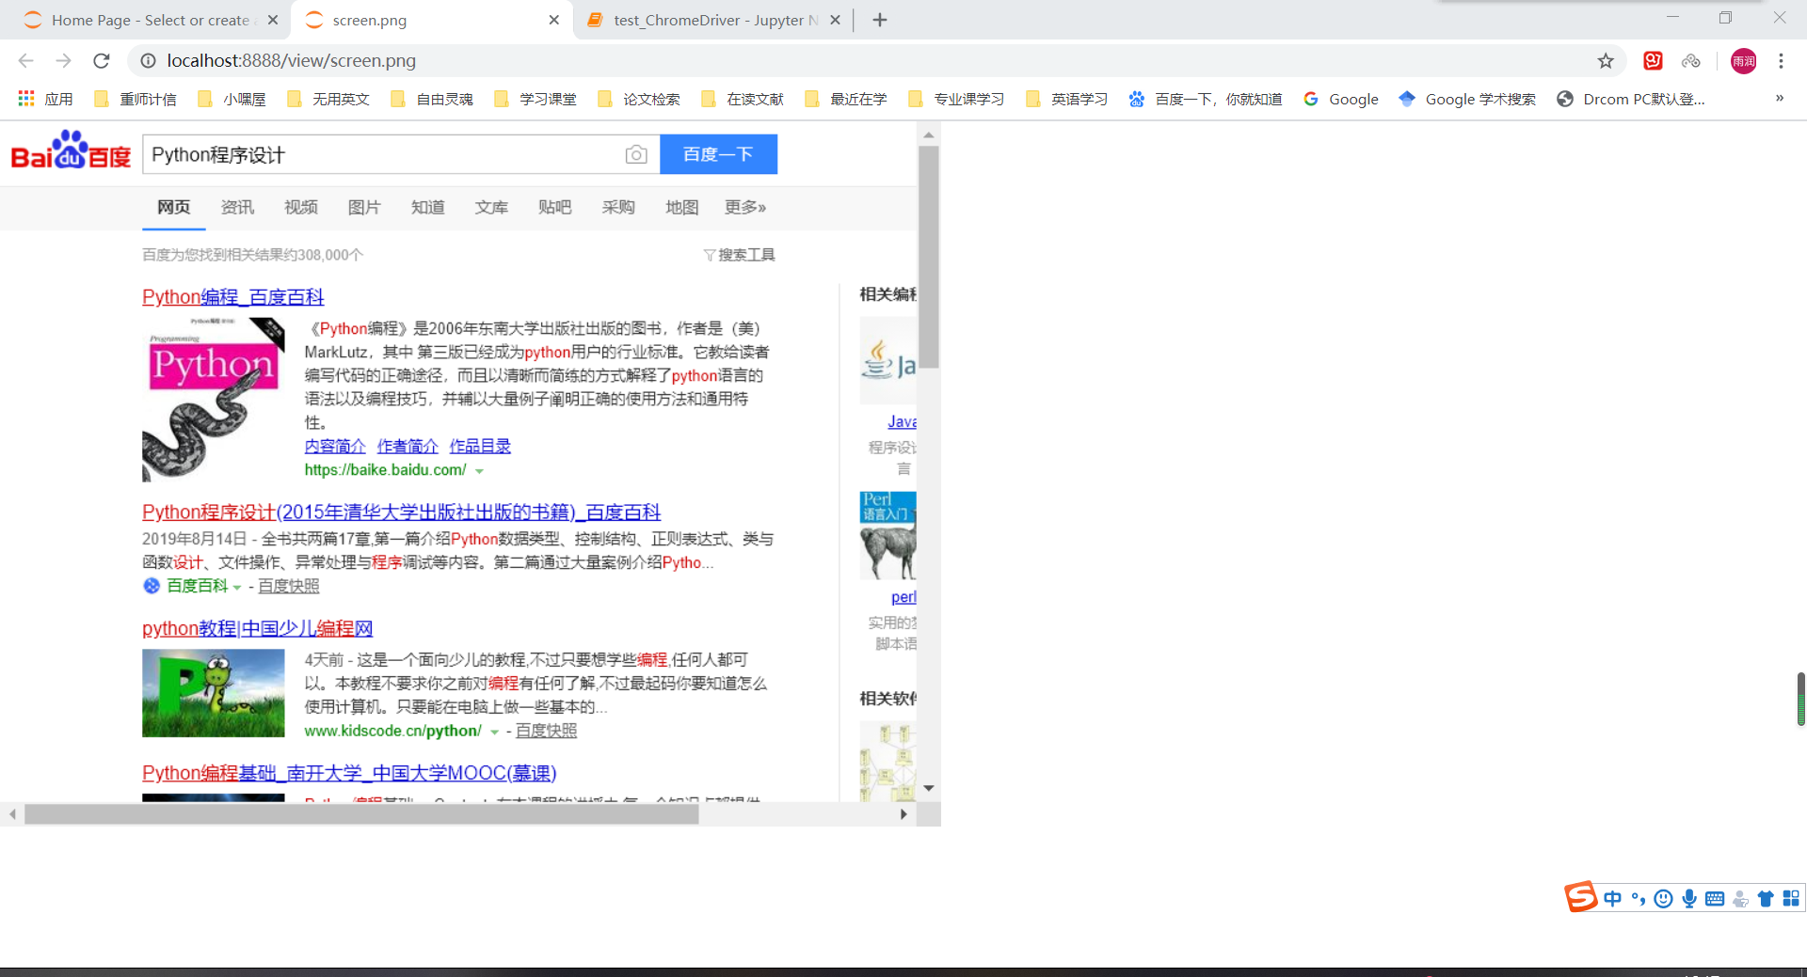
Task: Place cursor in the Baidu search box
Action: pos(376,154)
